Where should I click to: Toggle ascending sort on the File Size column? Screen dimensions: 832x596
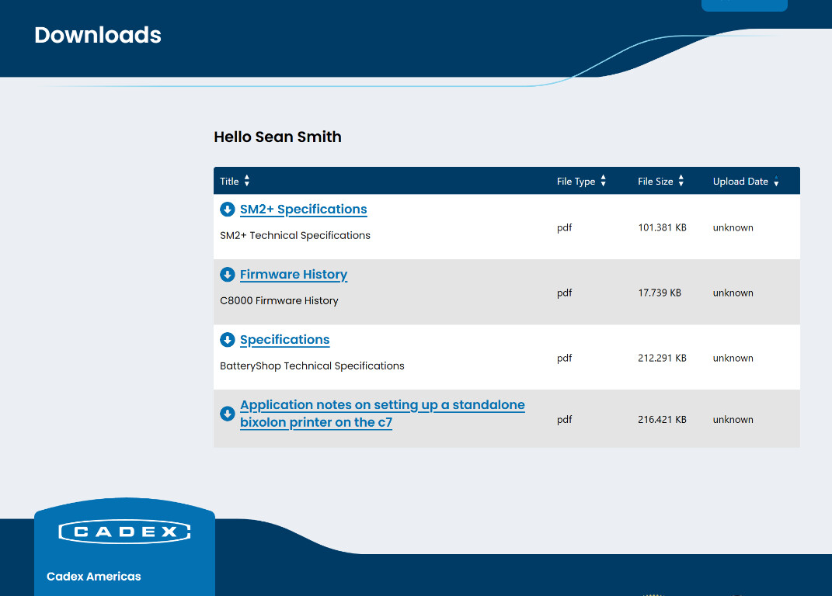pos(681,180)
